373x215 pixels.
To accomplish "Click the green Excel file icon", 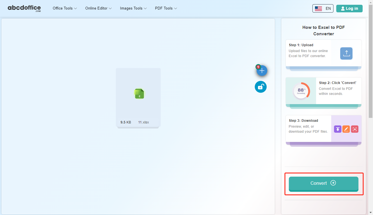I will pyautogui.click(x=139, y=94).
